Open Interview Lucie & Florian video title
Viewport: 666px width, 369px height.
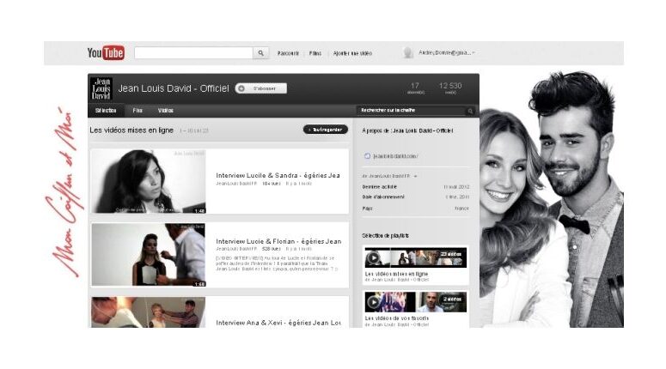click(x=278, y=241)
